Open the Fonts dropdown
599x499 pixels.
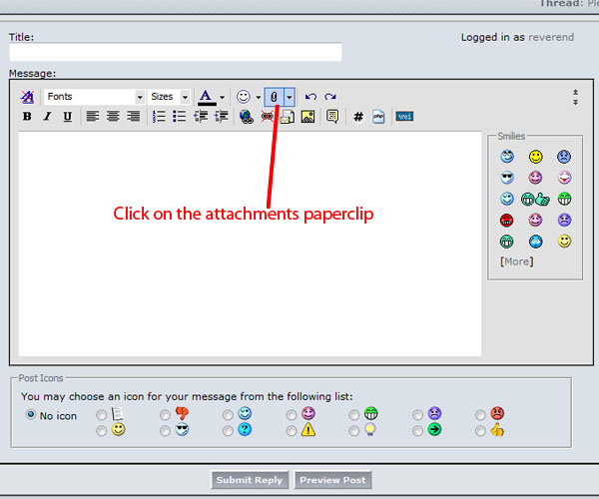coord(140,97)
